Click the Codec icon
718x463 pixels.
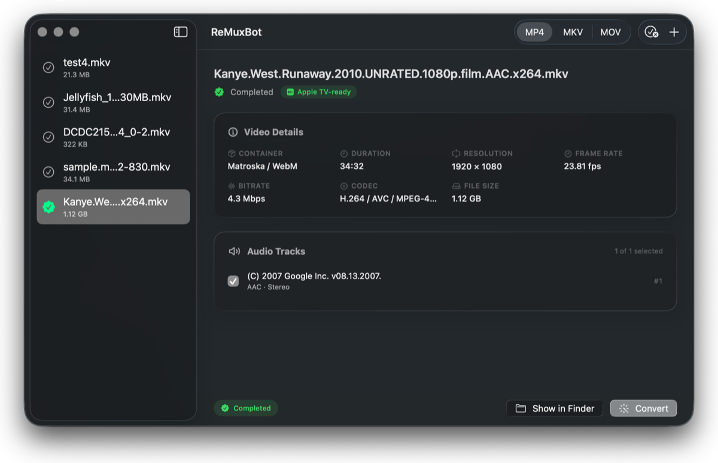pos(344,186)
